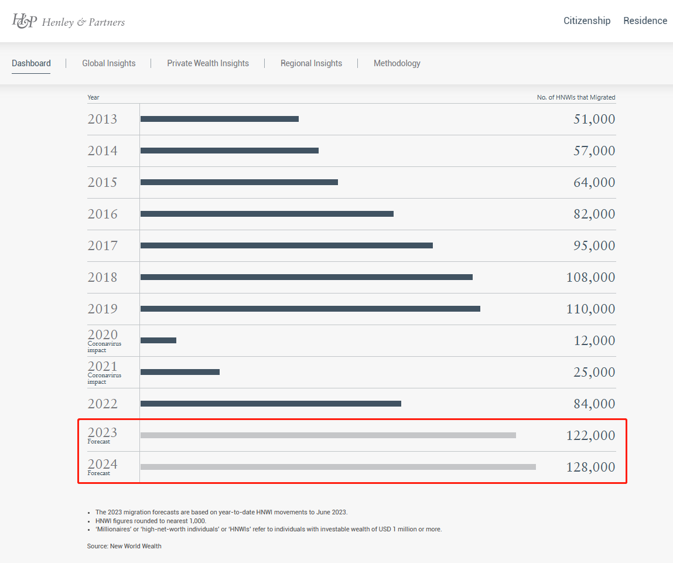Click the 2018 year label
Image resolution: width=673 pixels, height=563 pixels.
103,277
